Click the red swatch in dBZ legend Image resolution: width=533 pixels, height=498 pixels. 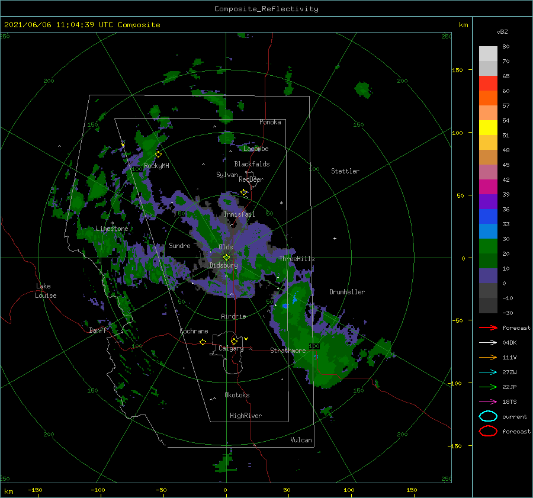click(x=488, y=83)
